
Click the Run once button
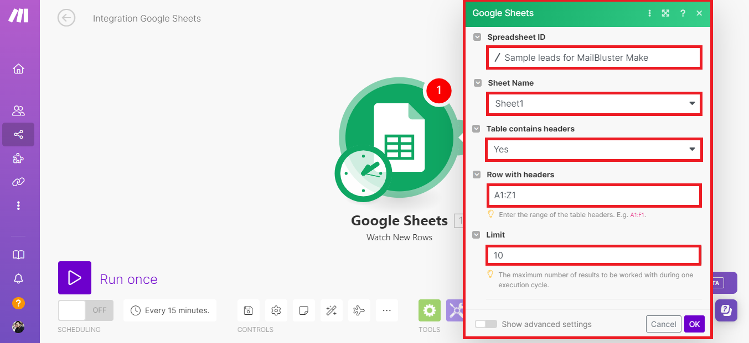[x=75, y=278]
